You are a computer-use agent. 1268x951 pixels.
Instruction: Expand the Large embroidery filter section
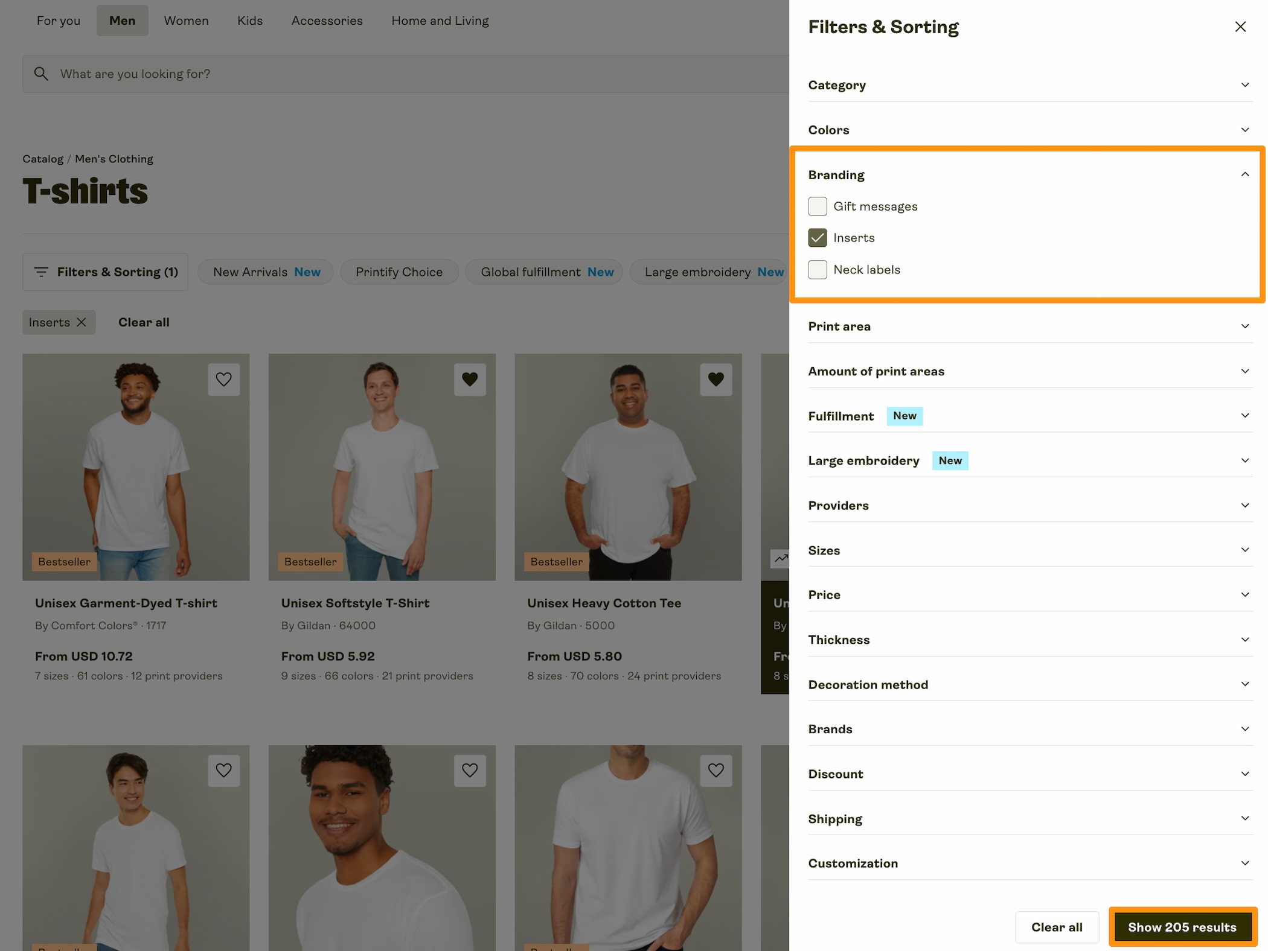click(1031, 460)
